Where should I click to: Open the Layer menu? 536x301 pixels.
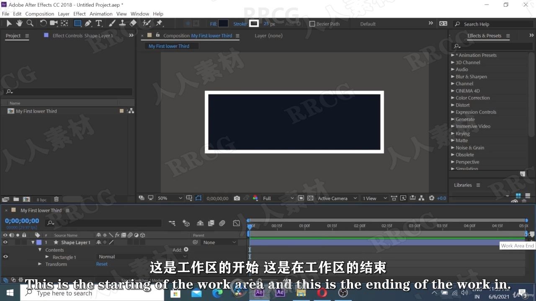pyautogui.click(x=64, y=14)
